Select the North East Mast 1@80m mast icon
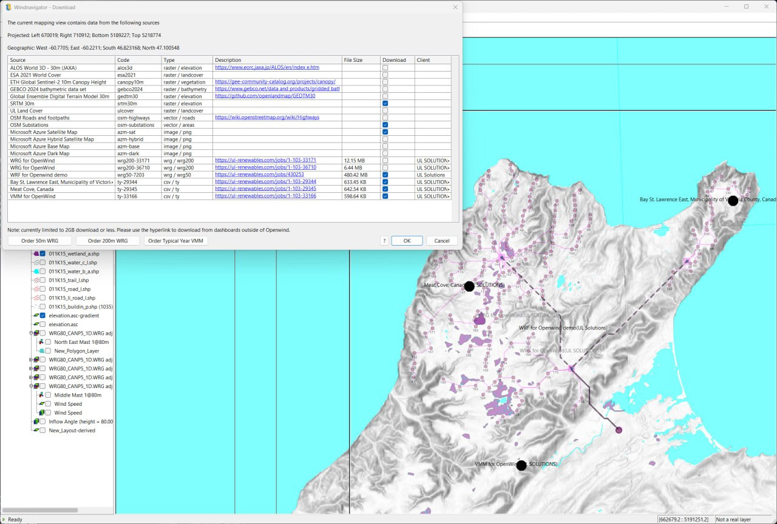The width and height of the screenshot is (777, 524). coord(41,341)
